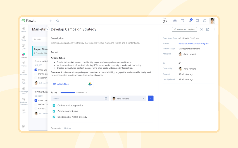
Task: Click the subtask Name input field
Action: pos(80,99)
